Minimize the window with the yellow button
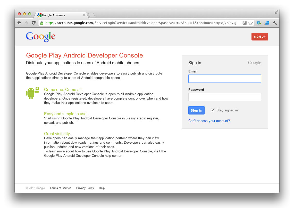The image size is (294, 213). click(24, 14)
